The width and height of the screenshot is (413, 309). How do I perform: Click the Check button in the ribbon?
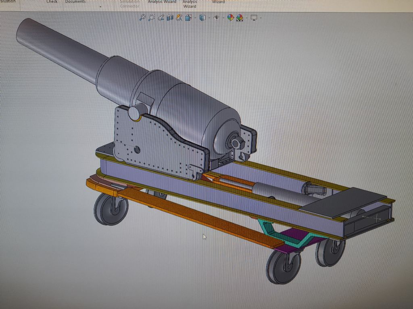pyautogui.click(x=52, y=2)
